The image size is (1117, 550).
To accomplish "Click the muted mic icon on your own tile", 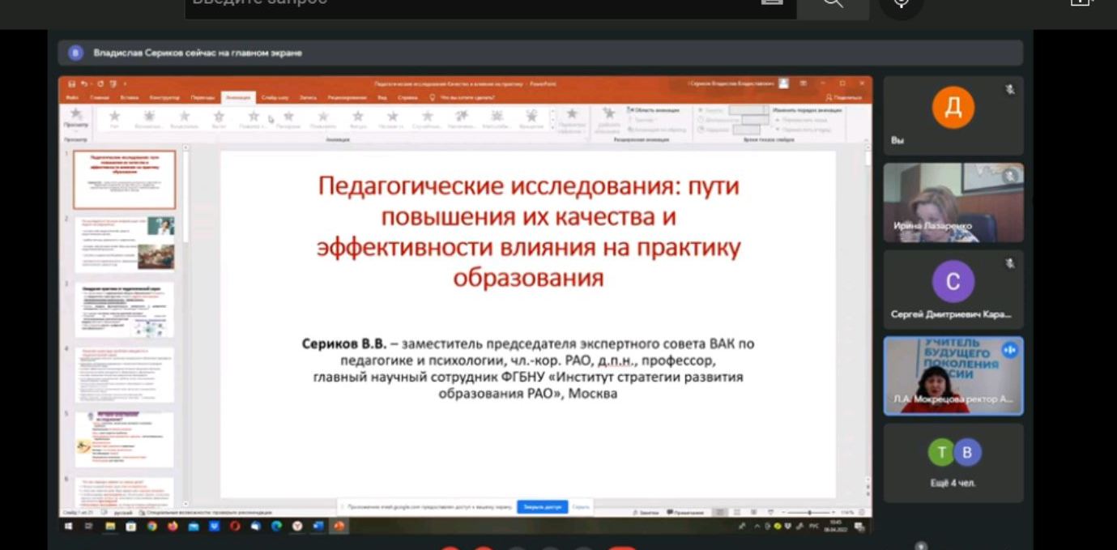I will [x=1009, y=90].
